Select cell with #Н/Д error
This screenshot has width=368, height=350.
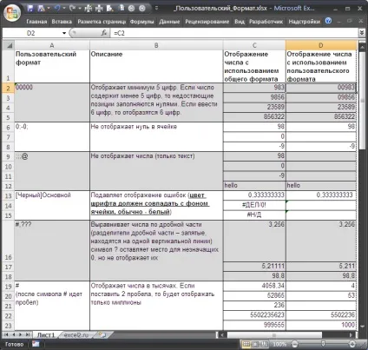click(254, 215)
